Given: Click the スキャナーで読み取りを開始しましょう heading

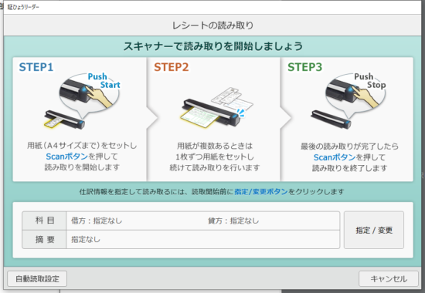Looking at the screenshot, I should (x=212, y=46).
